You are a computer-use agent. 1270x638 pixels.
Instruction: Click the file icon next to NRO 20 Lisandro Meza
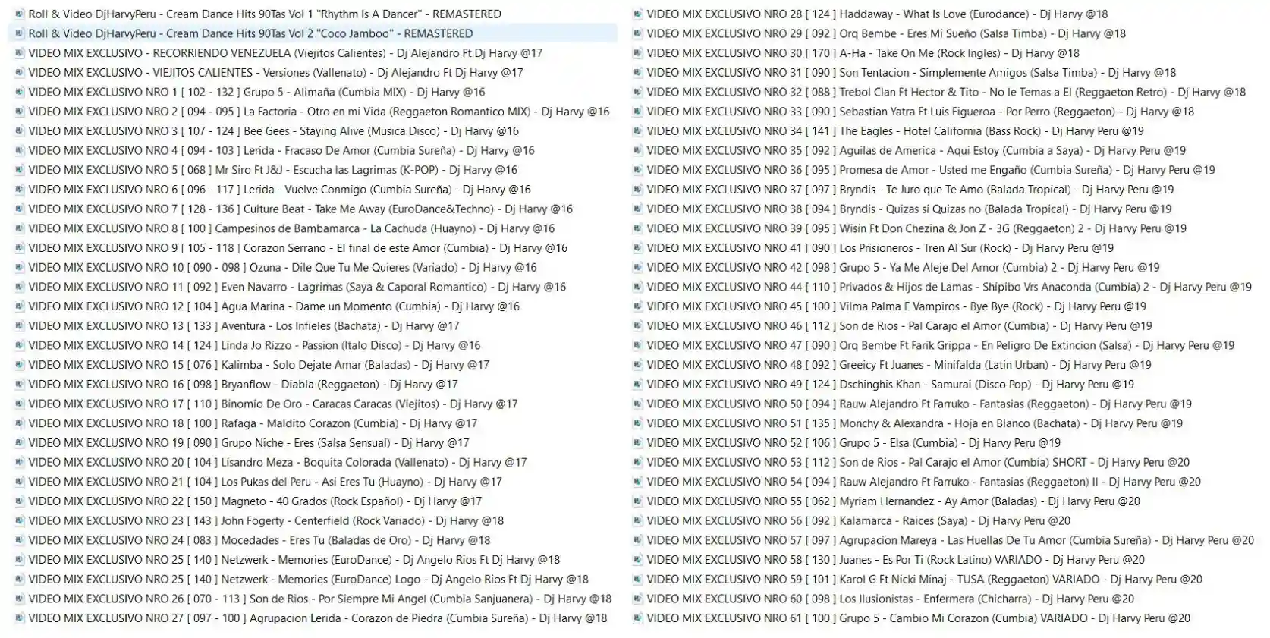click(19, 462)
